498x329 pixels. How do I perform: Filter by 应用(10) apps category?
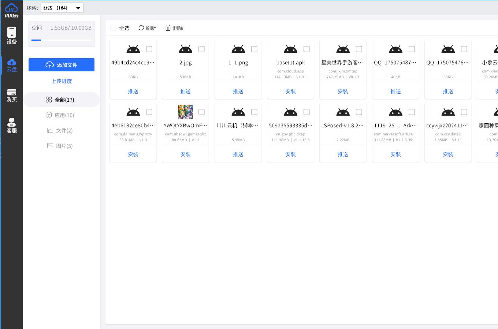(60, 115)
